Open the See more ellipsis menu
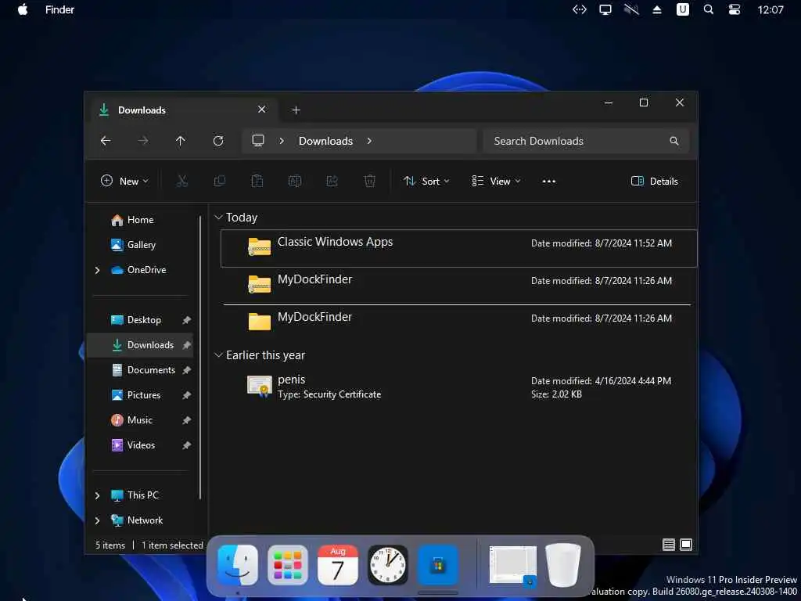This screenshot has width=801, height=601. point(548,181)
